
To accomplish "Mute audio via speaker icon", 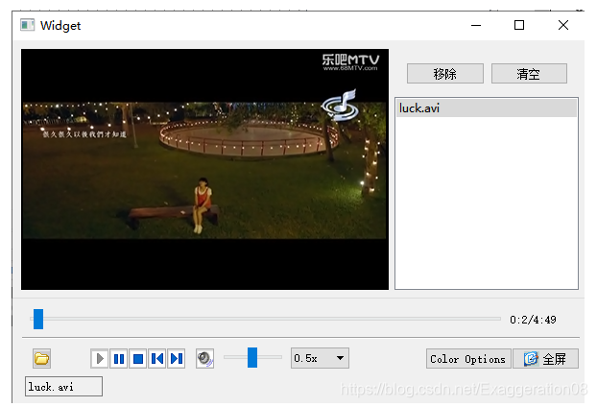I will pos(204,359).
